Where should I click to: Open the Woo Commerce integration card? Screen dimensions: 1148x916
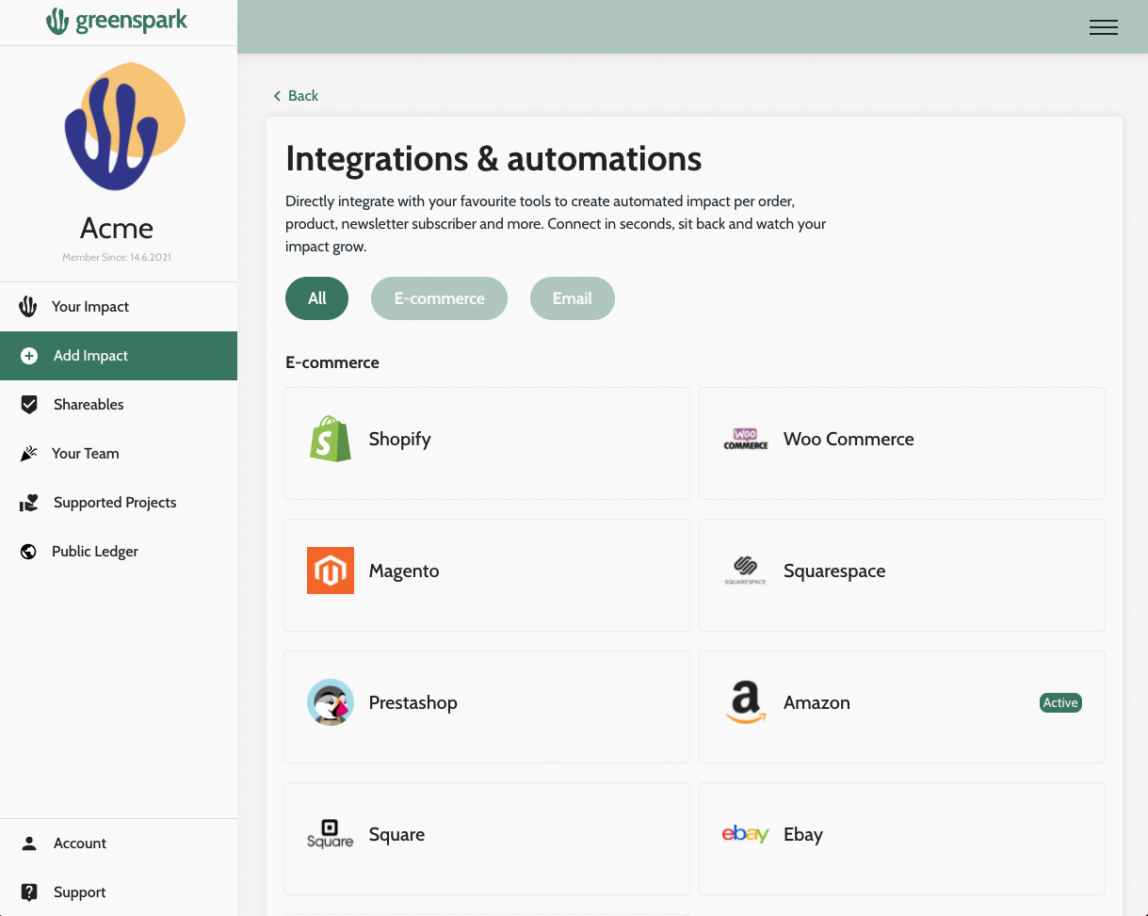tap(902, 443)
